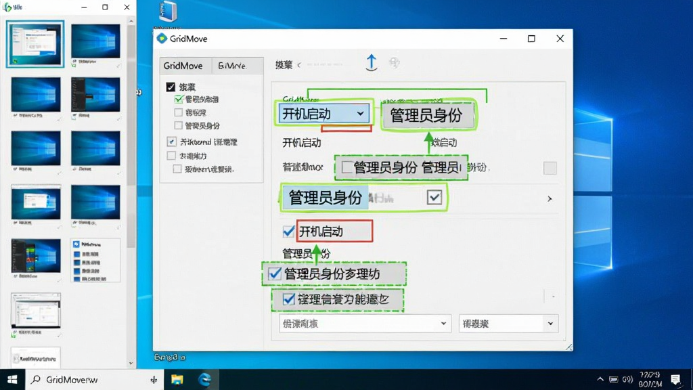Click the scroll-up arrow in thumbnail window
Image resolution: width=693 pixels, height=390 pixels.
tap(131, 21)
